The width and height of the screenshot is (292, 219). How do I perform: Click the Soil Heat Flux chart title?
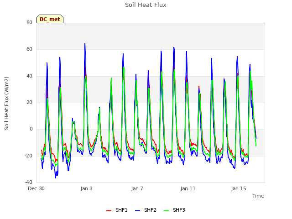tap(146, 5)
